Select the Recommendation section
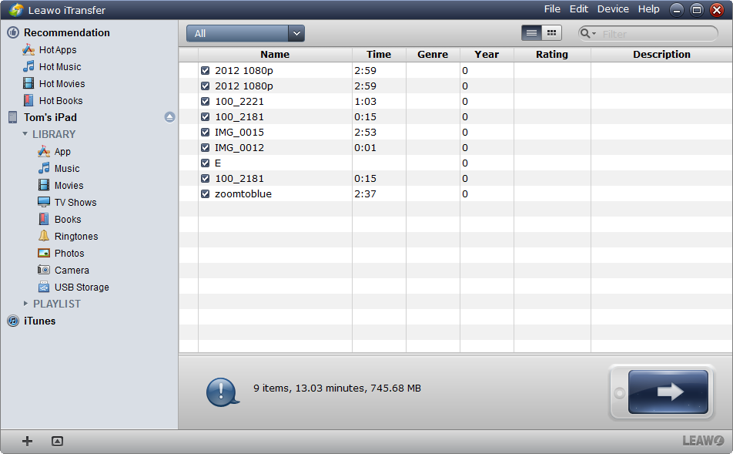This screenshot has width=733, height=454. coord(66,32)
